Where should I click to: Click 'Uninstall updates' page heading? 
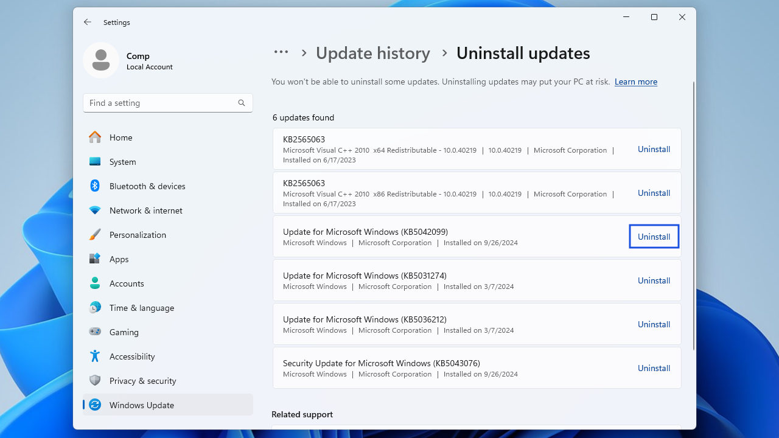coord(523,54)
